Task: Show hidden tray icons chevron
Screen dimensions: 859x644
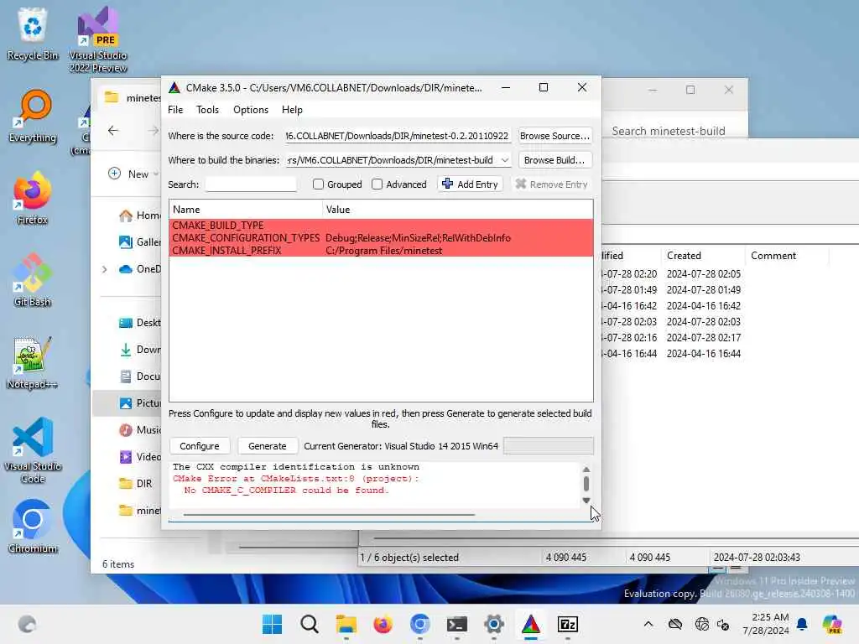Action: pos(648,624)
